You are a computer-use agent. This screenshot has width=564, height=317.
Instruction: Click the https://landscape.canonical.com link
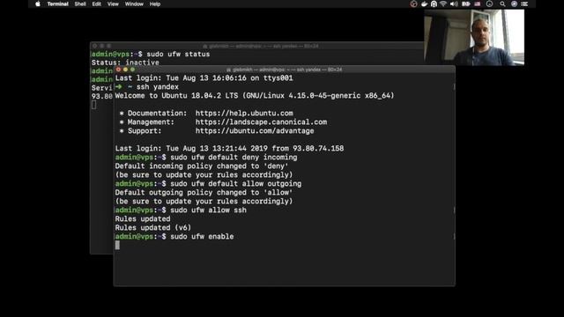point(261,122)
